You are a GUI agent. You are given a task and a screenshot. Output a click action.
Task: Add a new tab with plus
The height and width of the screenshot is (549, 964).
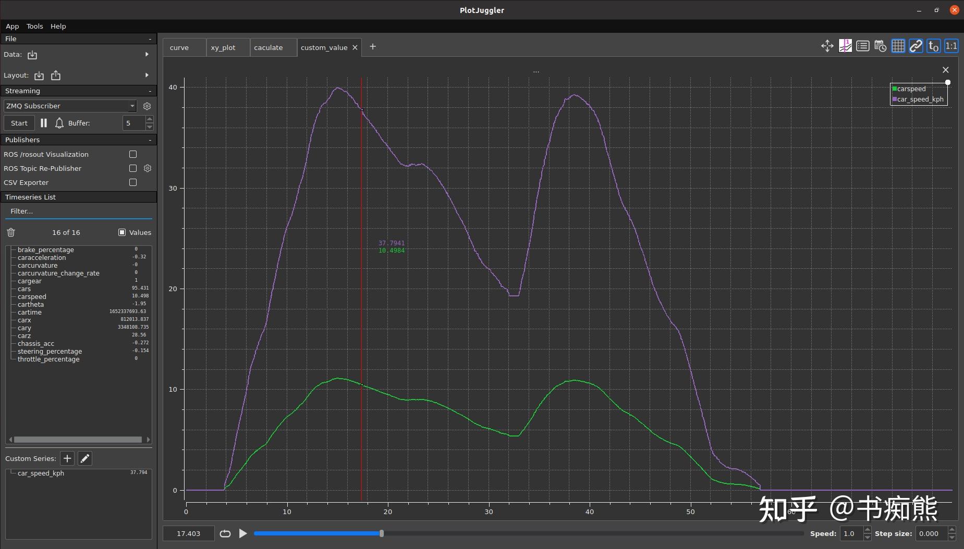coord(373,46)
